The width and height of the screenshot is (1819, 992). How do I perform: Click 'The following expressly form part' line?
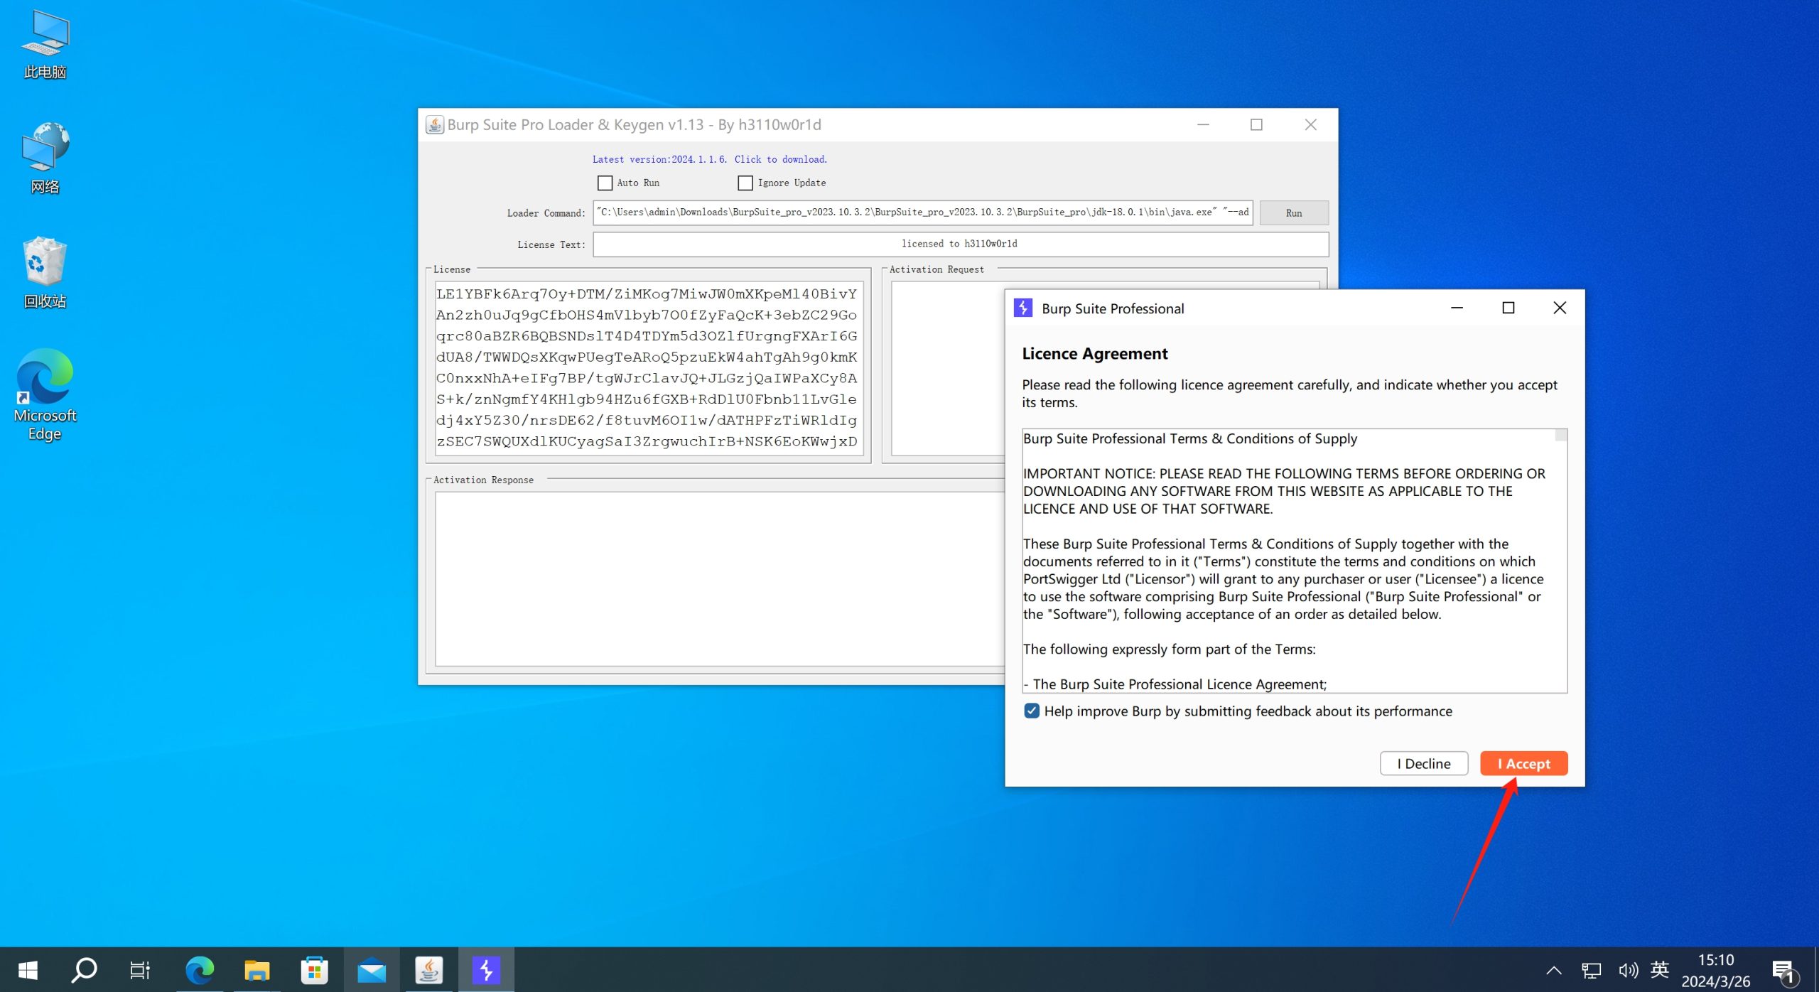pyautogui.click(x=1170, y=649)
